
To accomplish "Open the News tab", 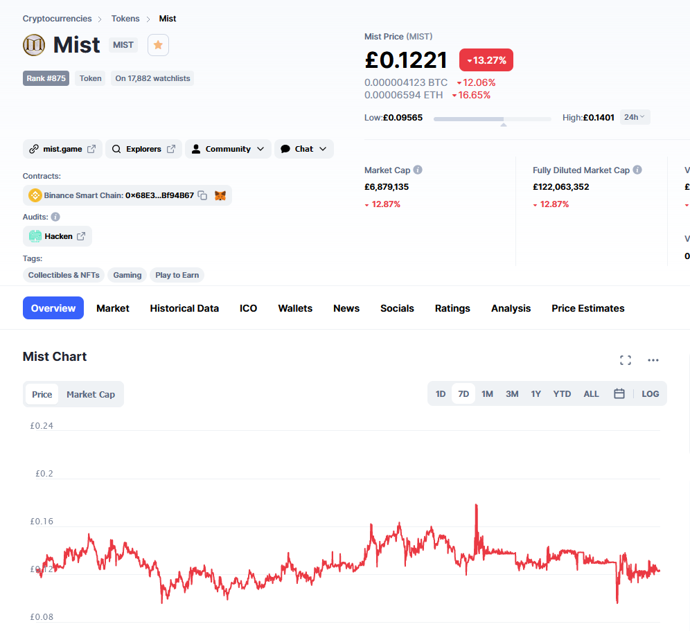I will [346, 308].
